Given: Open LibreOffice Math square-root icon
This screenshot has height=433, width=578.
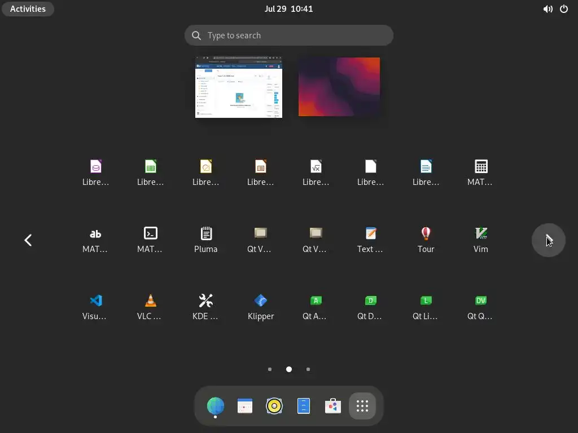Looking at the screenshot, I should (x=316, y=166).
